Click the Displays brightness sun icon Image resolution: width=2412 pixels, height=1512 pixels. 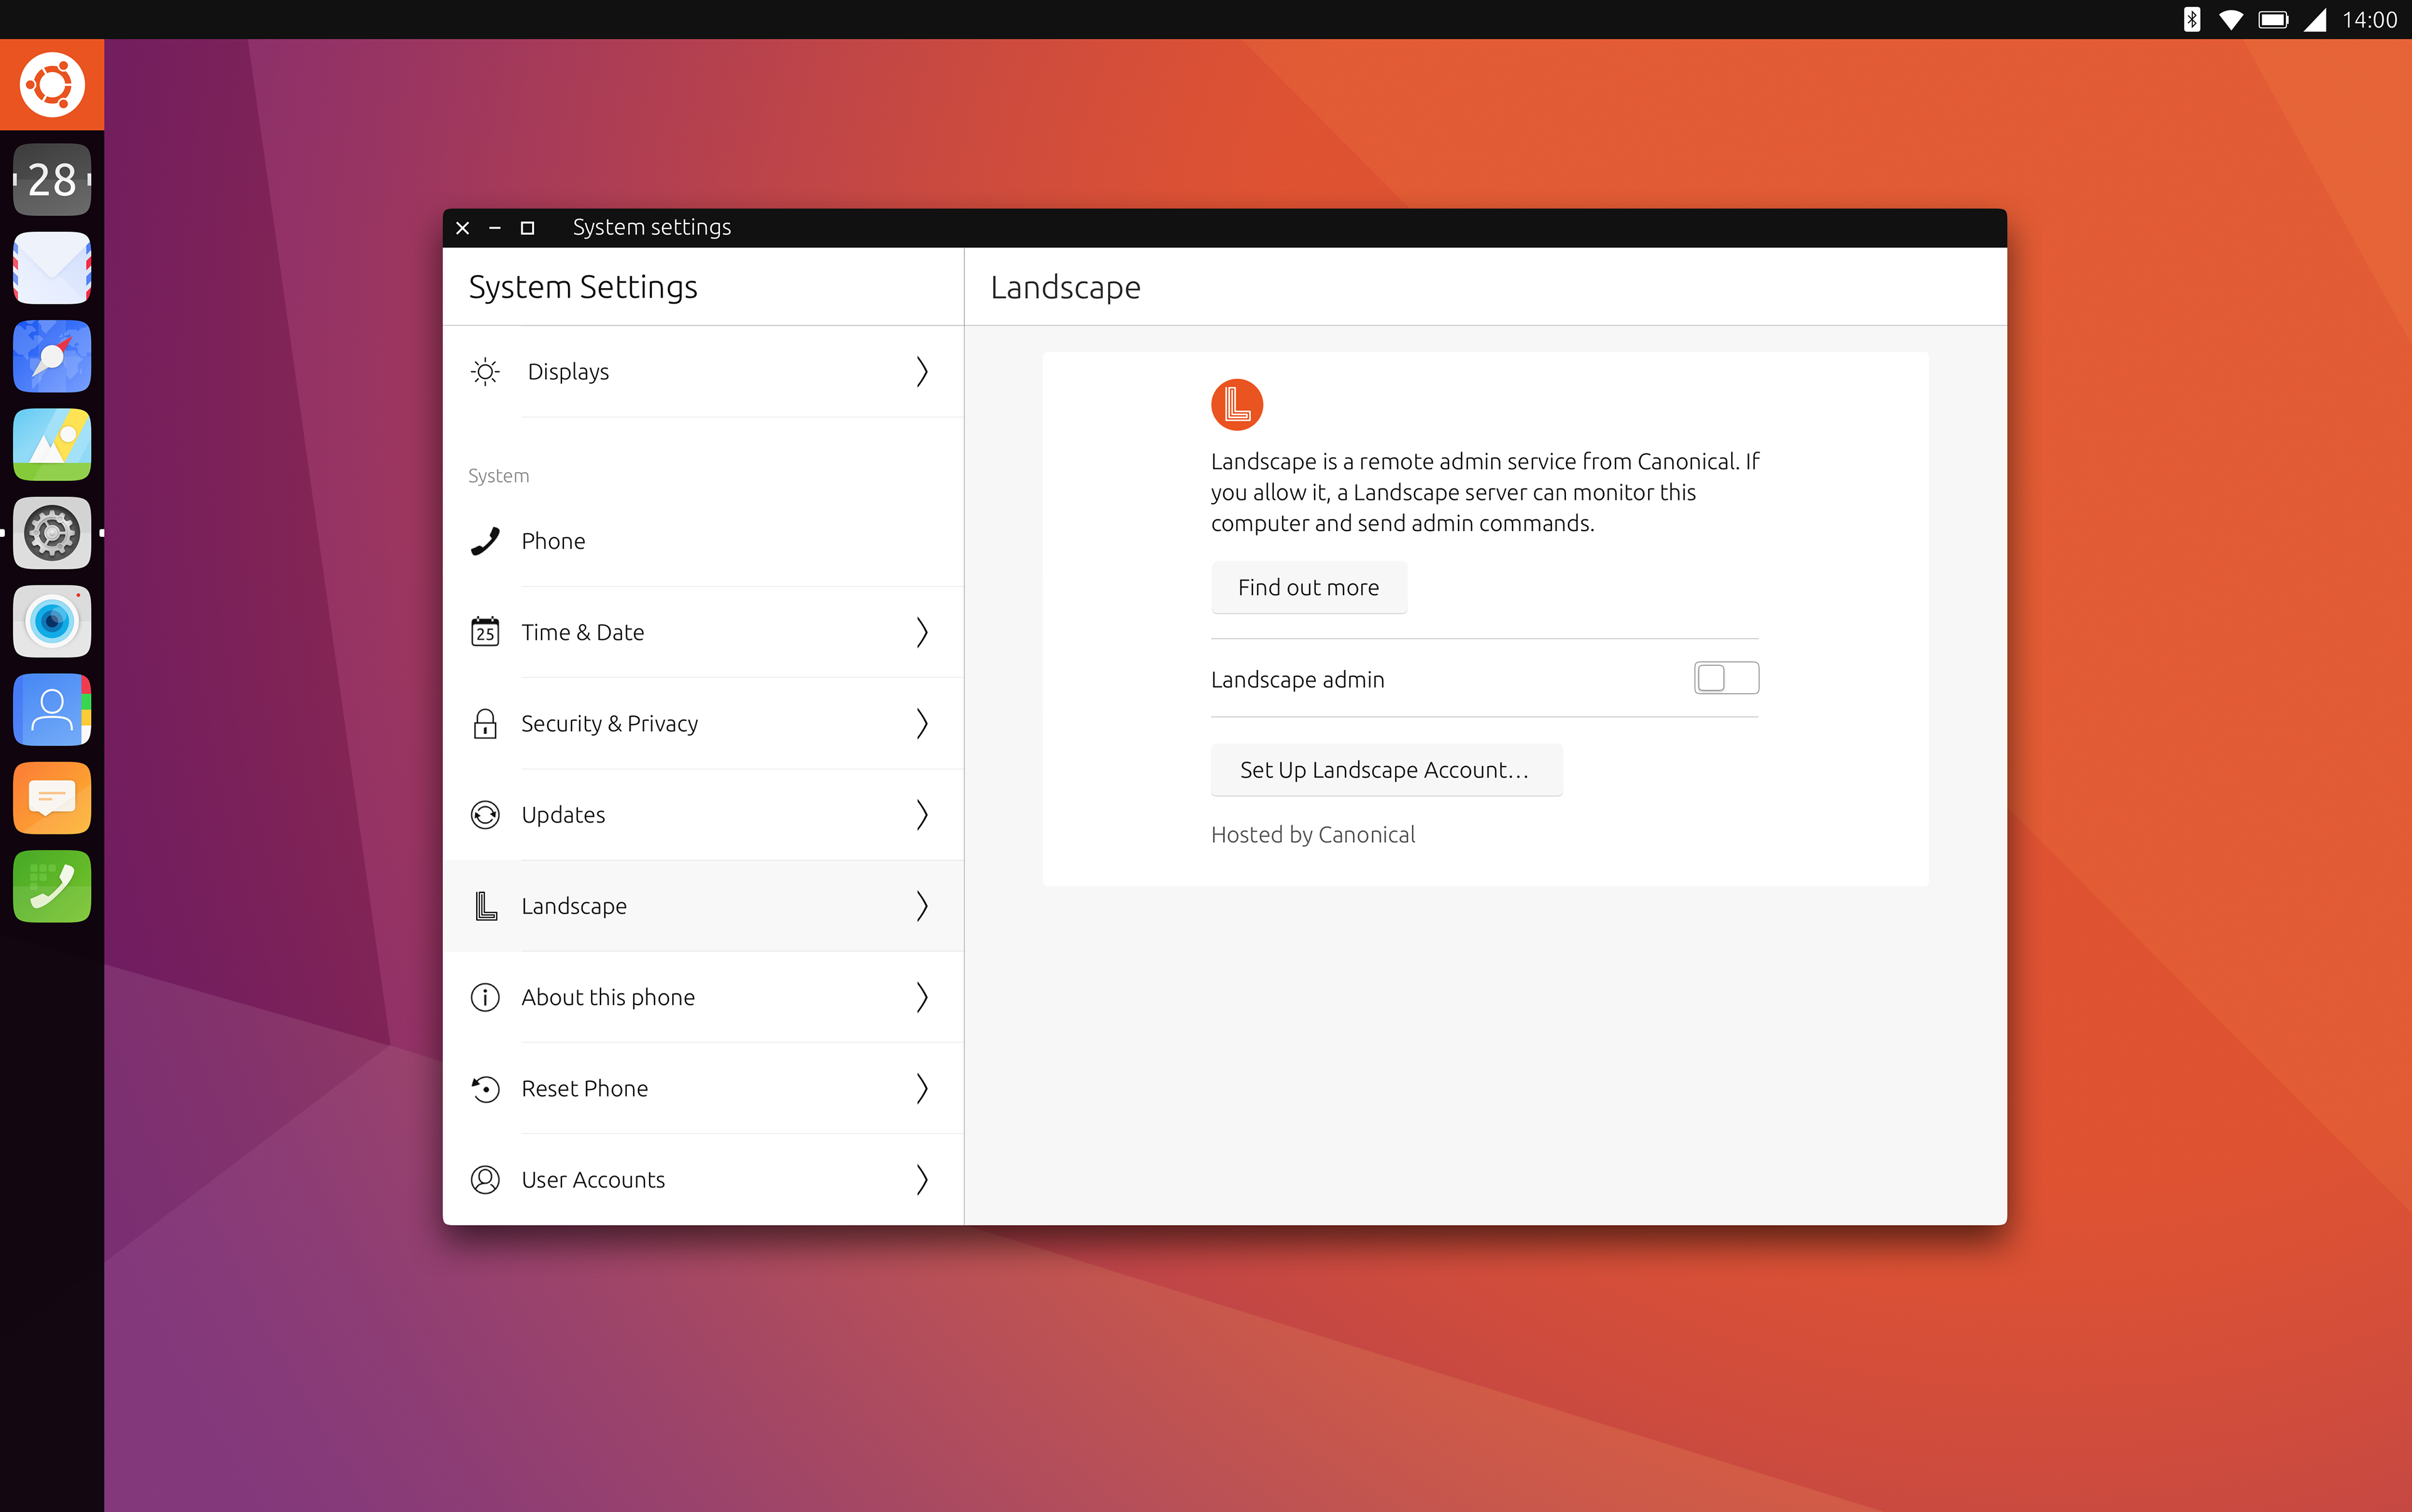click(485, 372)
